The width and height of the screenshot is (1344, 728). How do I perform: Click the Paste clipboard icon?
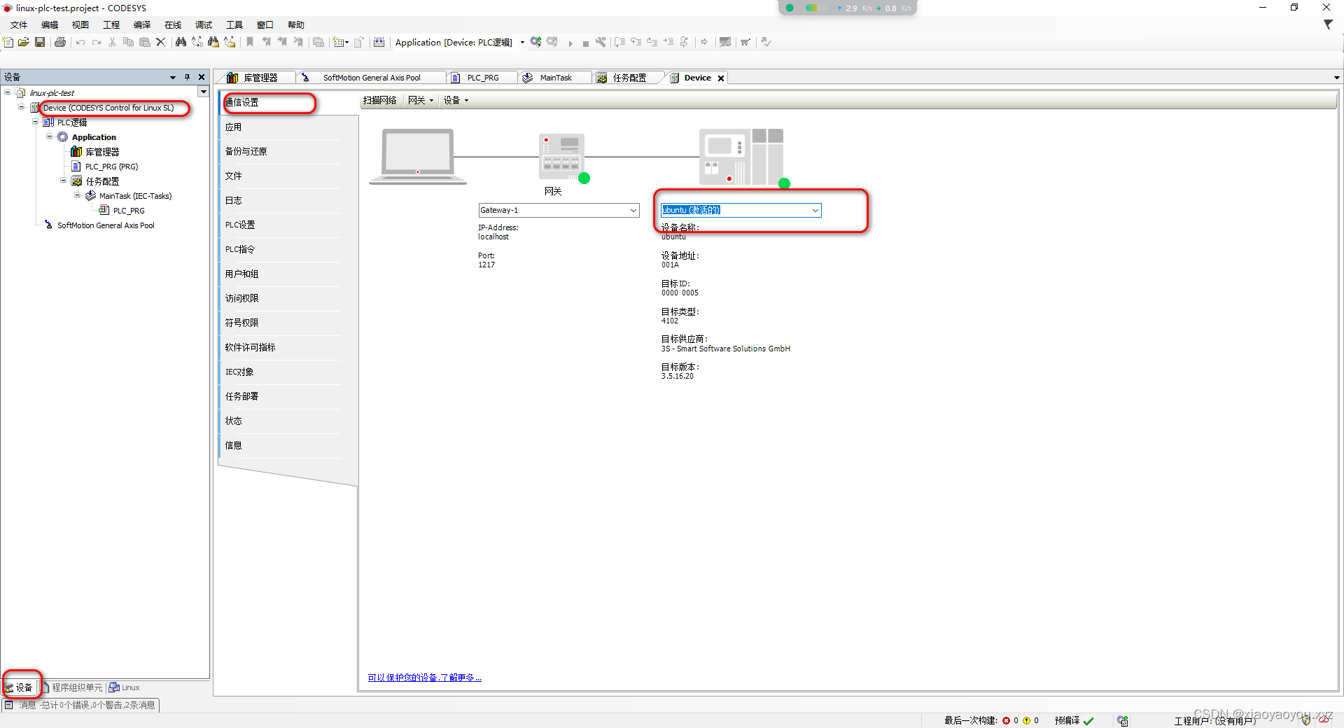145,42
